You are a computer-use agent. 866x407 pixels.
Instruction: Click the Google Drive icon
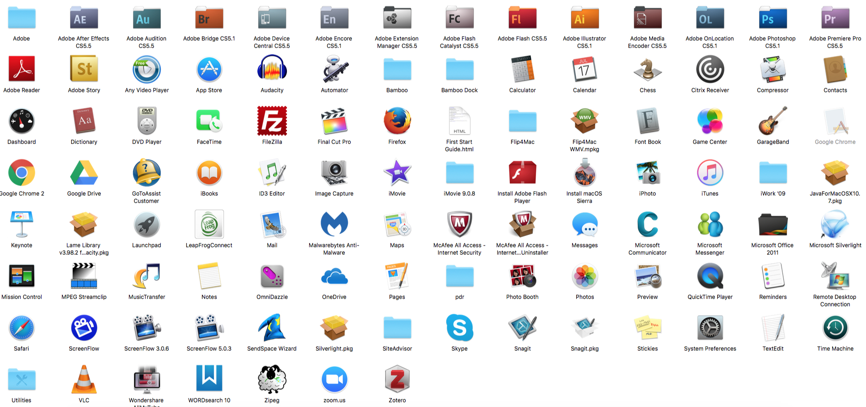tap(84, 173)
